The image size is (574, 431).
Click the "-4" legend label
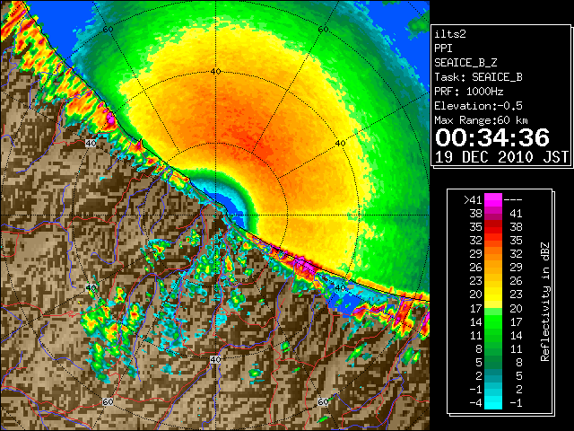coord(475,403)
